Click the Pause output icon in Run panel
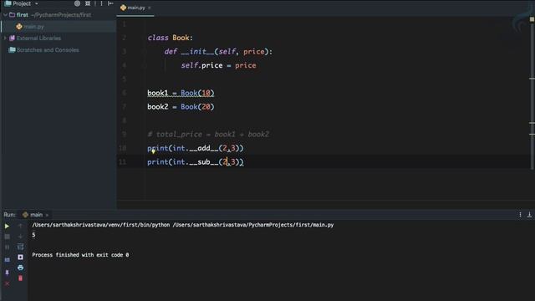The width and height of the screenshot is (535, 301). [x=7, y=247]
